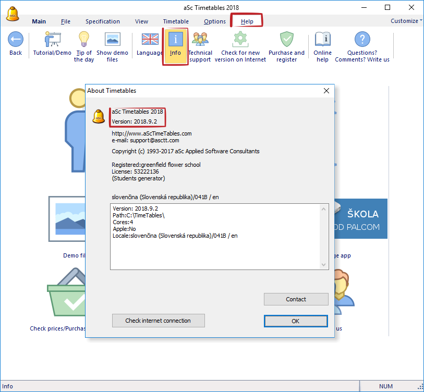Open the Timetable menu tab
This screenshot has width=424, height=392.
(x=176, y=21)
